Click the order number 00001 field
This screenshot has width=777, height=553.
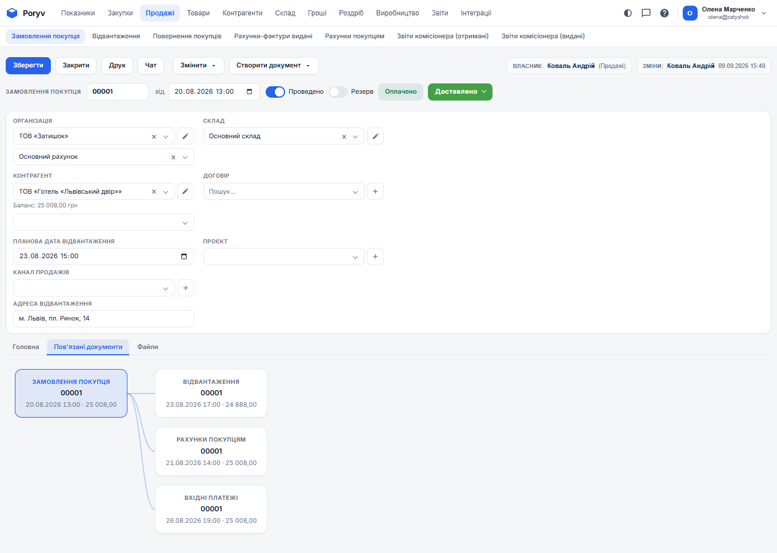click(x=118, y=92)
